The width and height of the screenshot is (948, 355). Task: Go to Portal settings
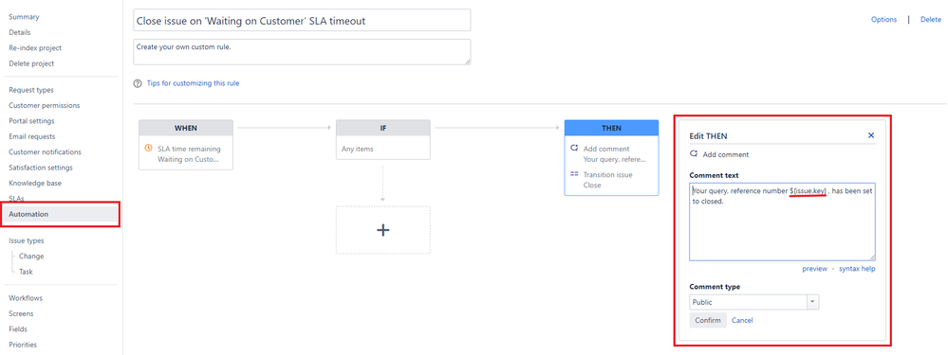(31, 121)
